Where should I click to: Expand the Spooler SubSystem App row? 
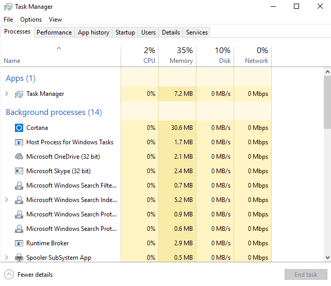(x=7, y=258)
